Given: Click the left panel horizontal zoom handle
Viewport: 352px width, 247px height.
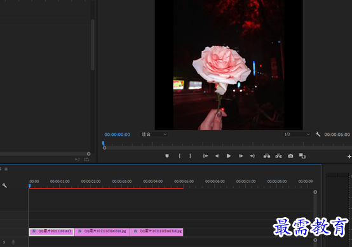Looking at the screenshot, I should 89,154.
